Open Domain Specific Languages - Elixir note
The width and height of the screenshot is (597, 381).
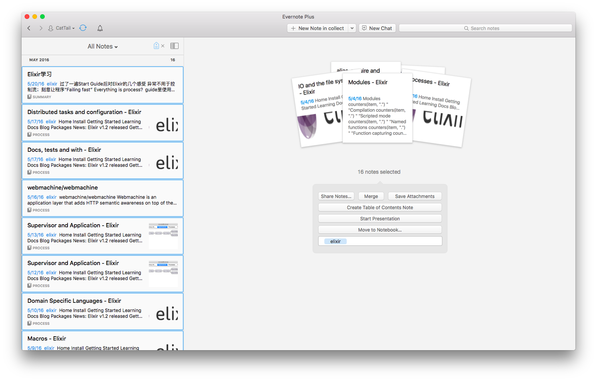tap(103, 311)
